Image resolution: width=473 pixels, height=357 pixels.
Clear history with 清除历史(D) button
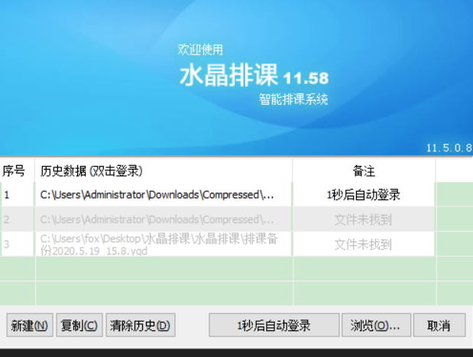(141, 325)
